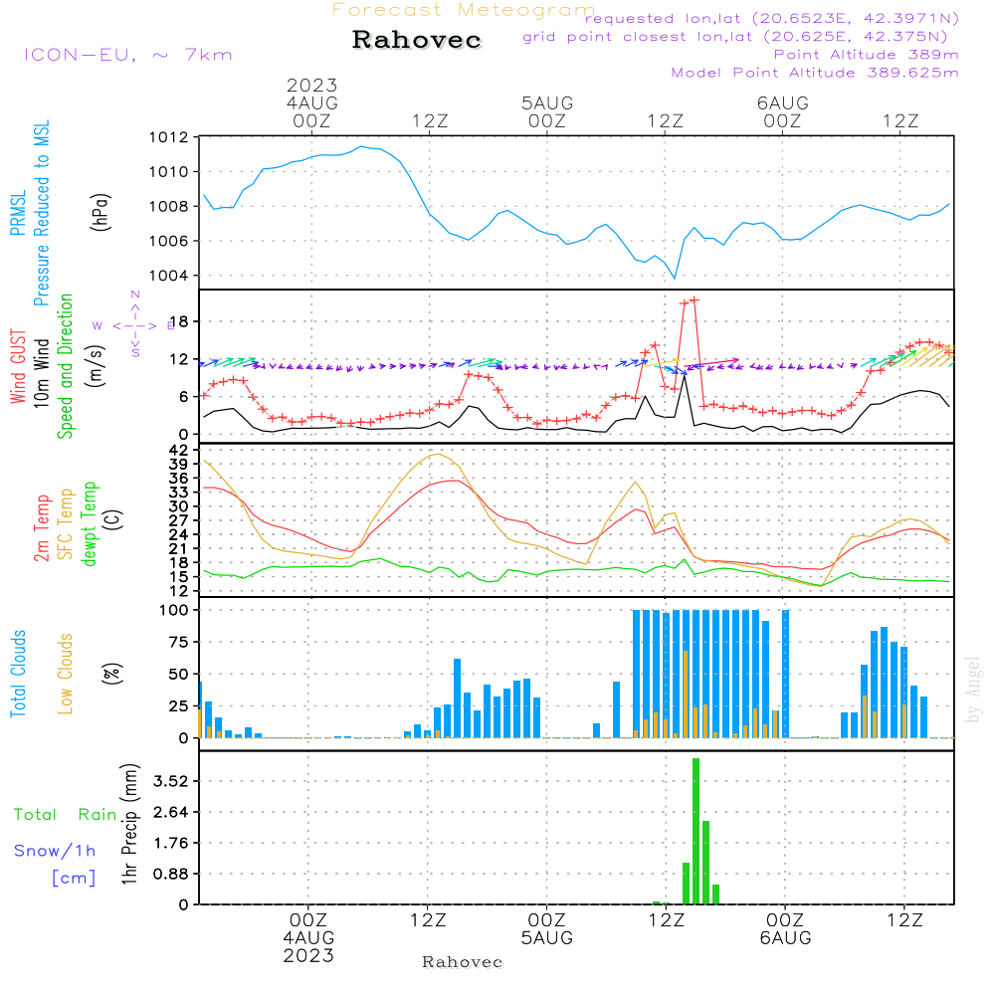Click the small Rahovec footer caption
Viewport: 995px width, 995px height.
click(462, 962)
